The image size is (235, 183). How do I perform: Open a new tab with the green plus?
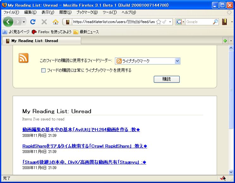225,41
